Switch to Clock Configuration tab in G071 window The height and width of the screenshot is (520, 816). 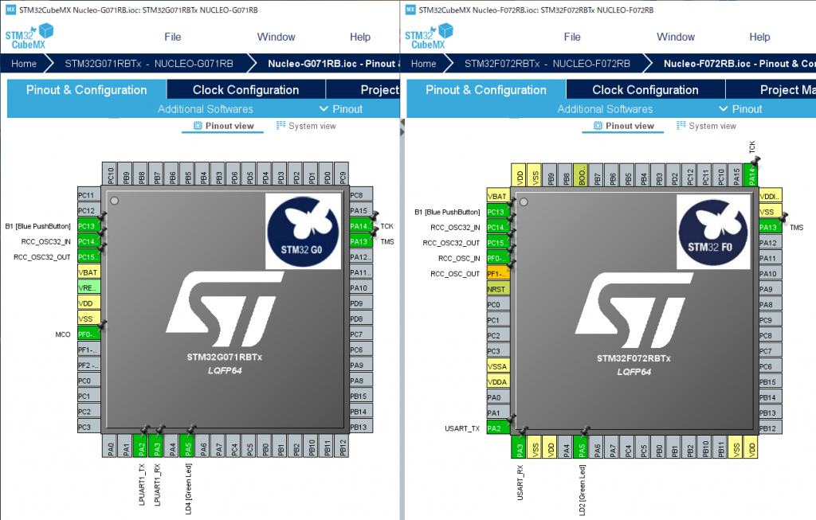tap(245, 89)
